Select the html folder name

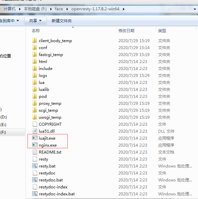click(x=43, y=62)
